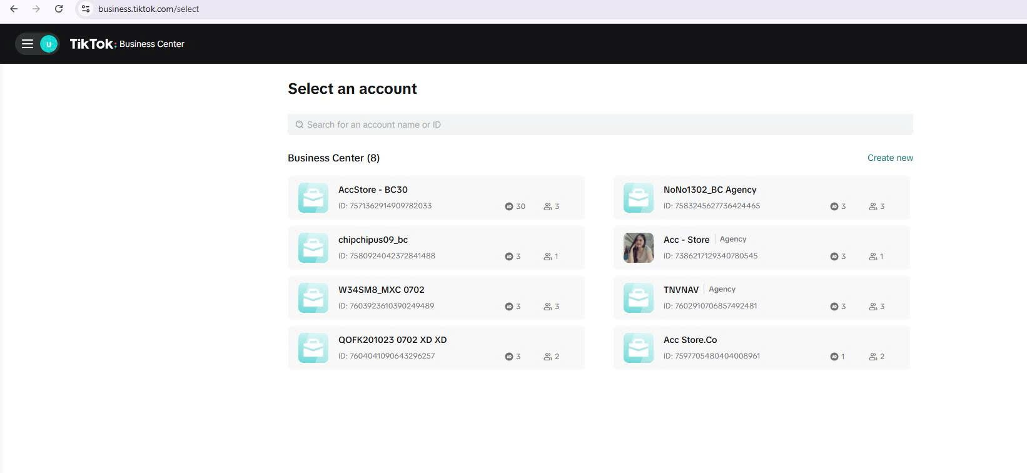The height and width of the screenshot is (473, 1027).
Task: Click the search magnifier icon
Action: (300, 125)
